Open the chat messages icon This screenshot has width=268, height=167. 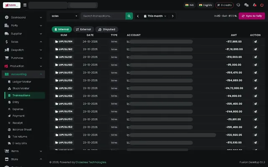click(246, 5)
